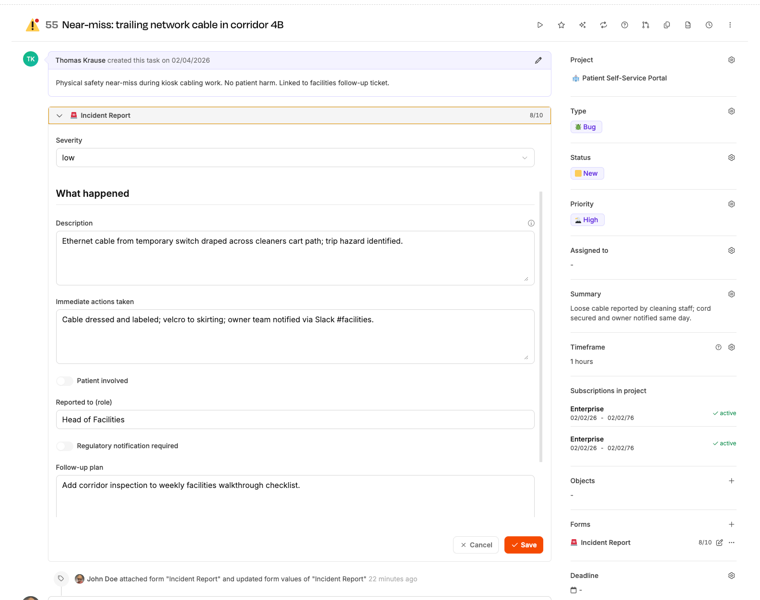Open Incident Report form ellipsis menu
This screenshot has width=760, height=600.
point(731,543)
